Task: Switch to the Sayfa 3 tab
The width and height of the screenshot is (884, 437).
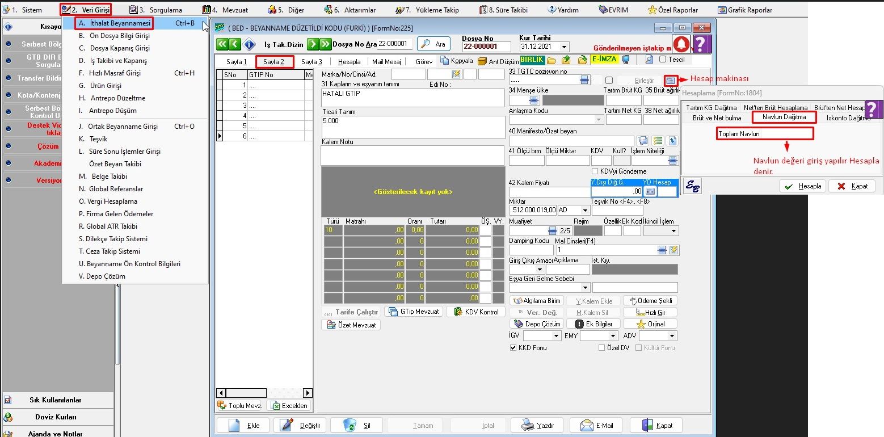Action: tap(311, 62)
